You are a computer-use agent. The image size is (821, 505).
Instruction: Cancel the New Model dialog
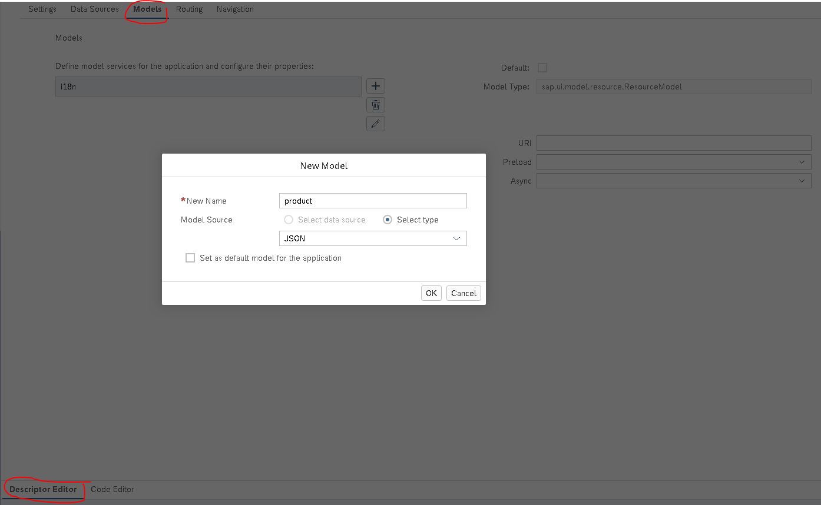click(464, 293)
